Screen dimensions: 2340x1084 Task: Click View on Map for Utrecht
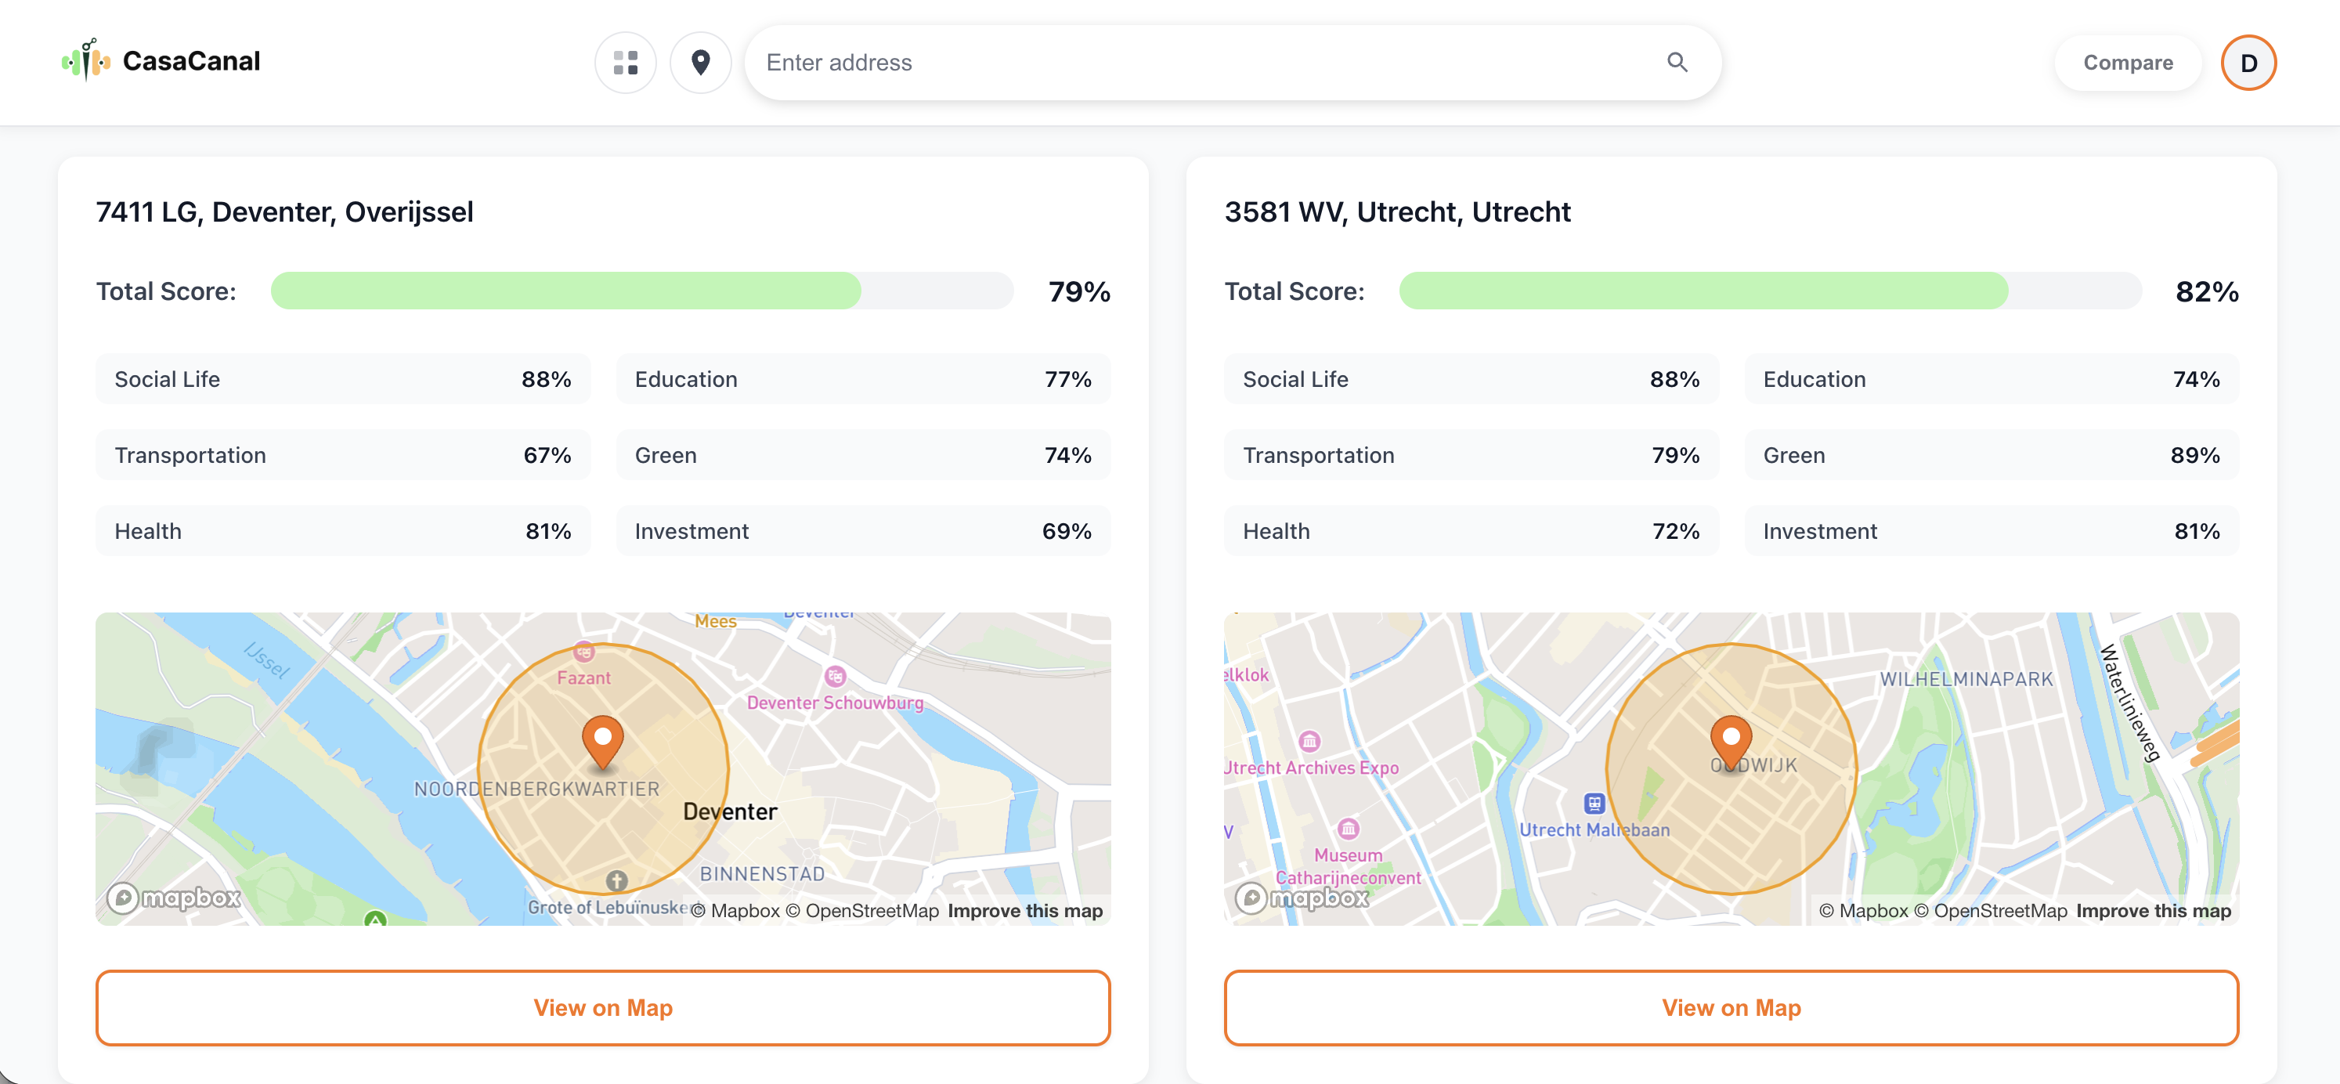pos(1730,1006)
